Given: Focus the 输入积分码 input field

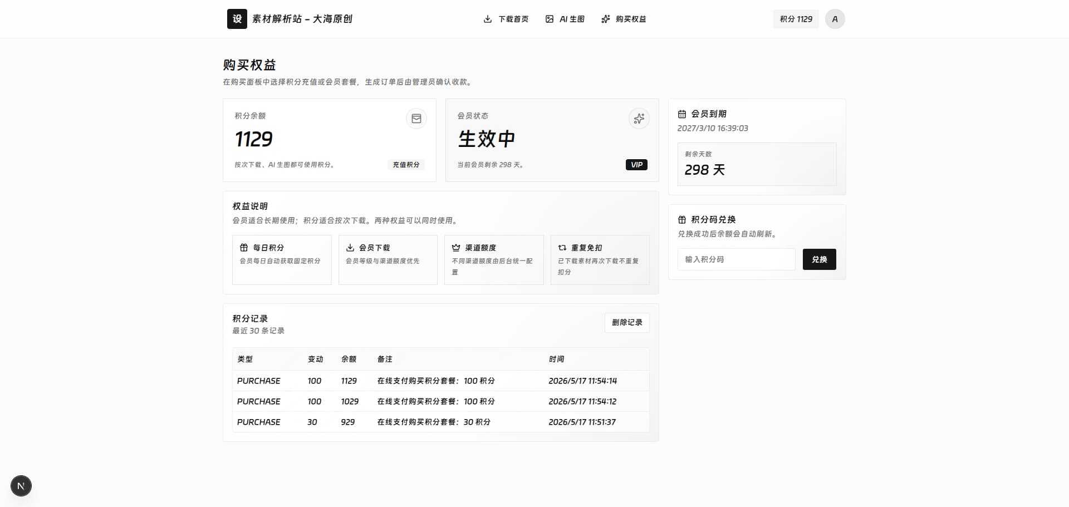Looking at the screenshot, I should coord(736,259).
